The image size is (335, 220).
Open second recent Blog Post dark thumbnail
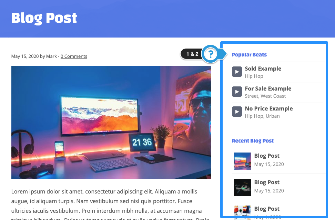coord(242,188)
